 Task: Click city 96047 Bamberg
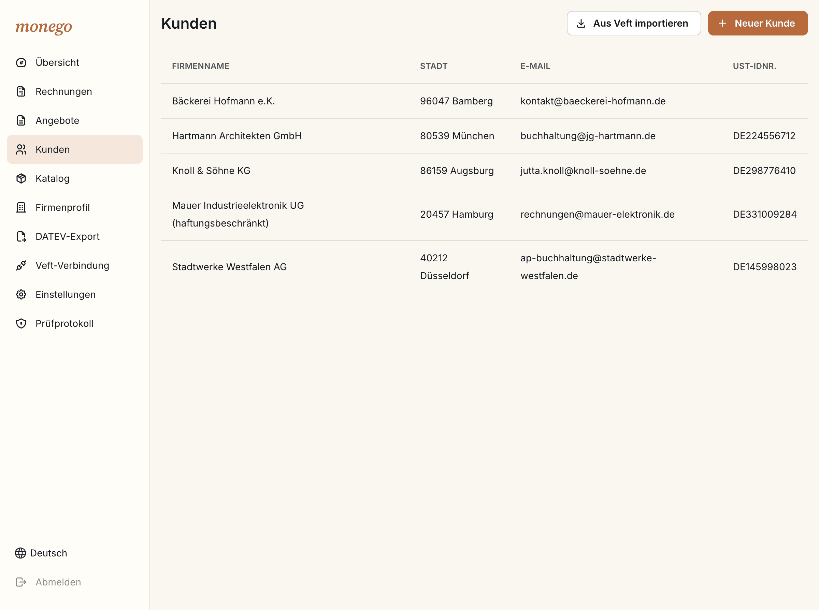point(456,101)
